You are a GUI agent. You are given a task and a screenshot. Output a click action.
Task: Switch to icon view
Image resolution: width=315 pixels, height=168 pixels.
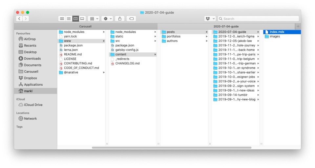tap(62, 19)
